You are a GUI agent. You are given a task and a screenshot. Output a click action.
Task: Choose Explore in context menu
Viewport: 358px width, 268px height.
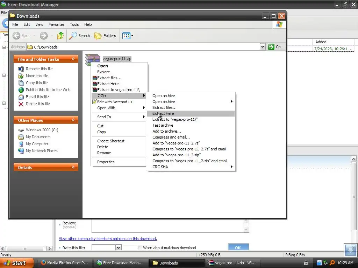pos(119,72)
